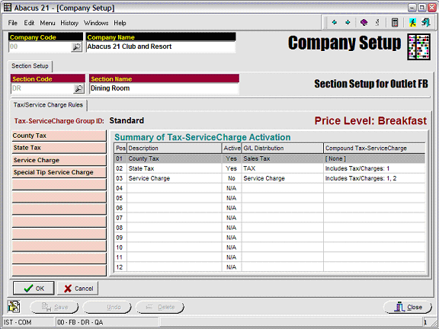Click the back arrow toolbar icon

coord(335,22)
